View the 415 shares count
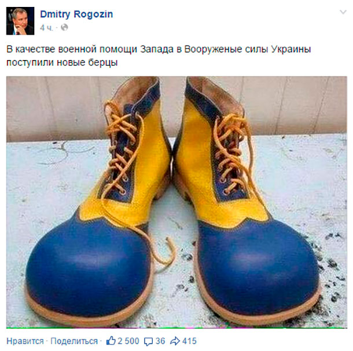 click(x=189, y=341)
